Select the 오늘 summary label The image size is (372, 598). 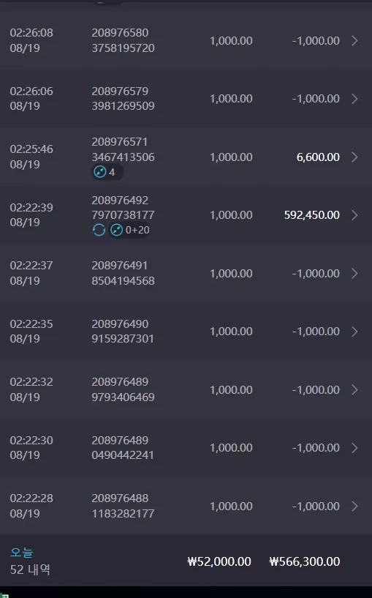pyautogui.click(x=22, y=552)
